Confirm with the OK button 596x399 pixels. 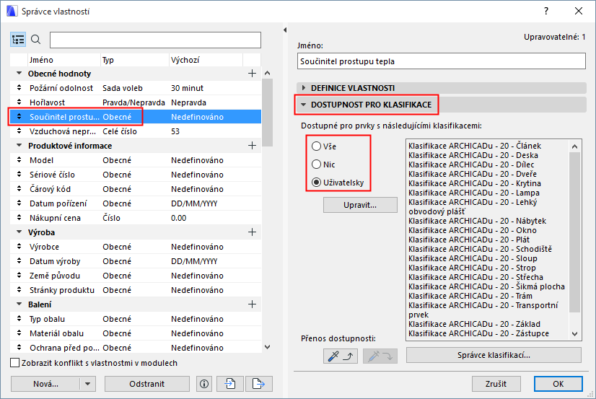click(558, 384)
